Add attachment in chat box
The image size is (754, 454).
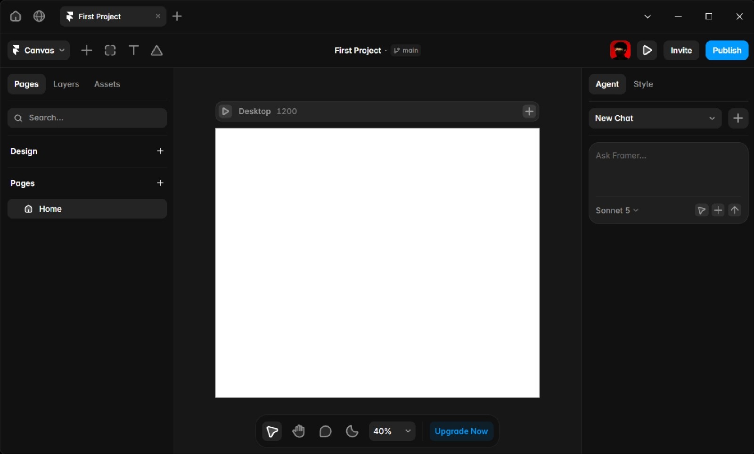[x=718, y=210]
